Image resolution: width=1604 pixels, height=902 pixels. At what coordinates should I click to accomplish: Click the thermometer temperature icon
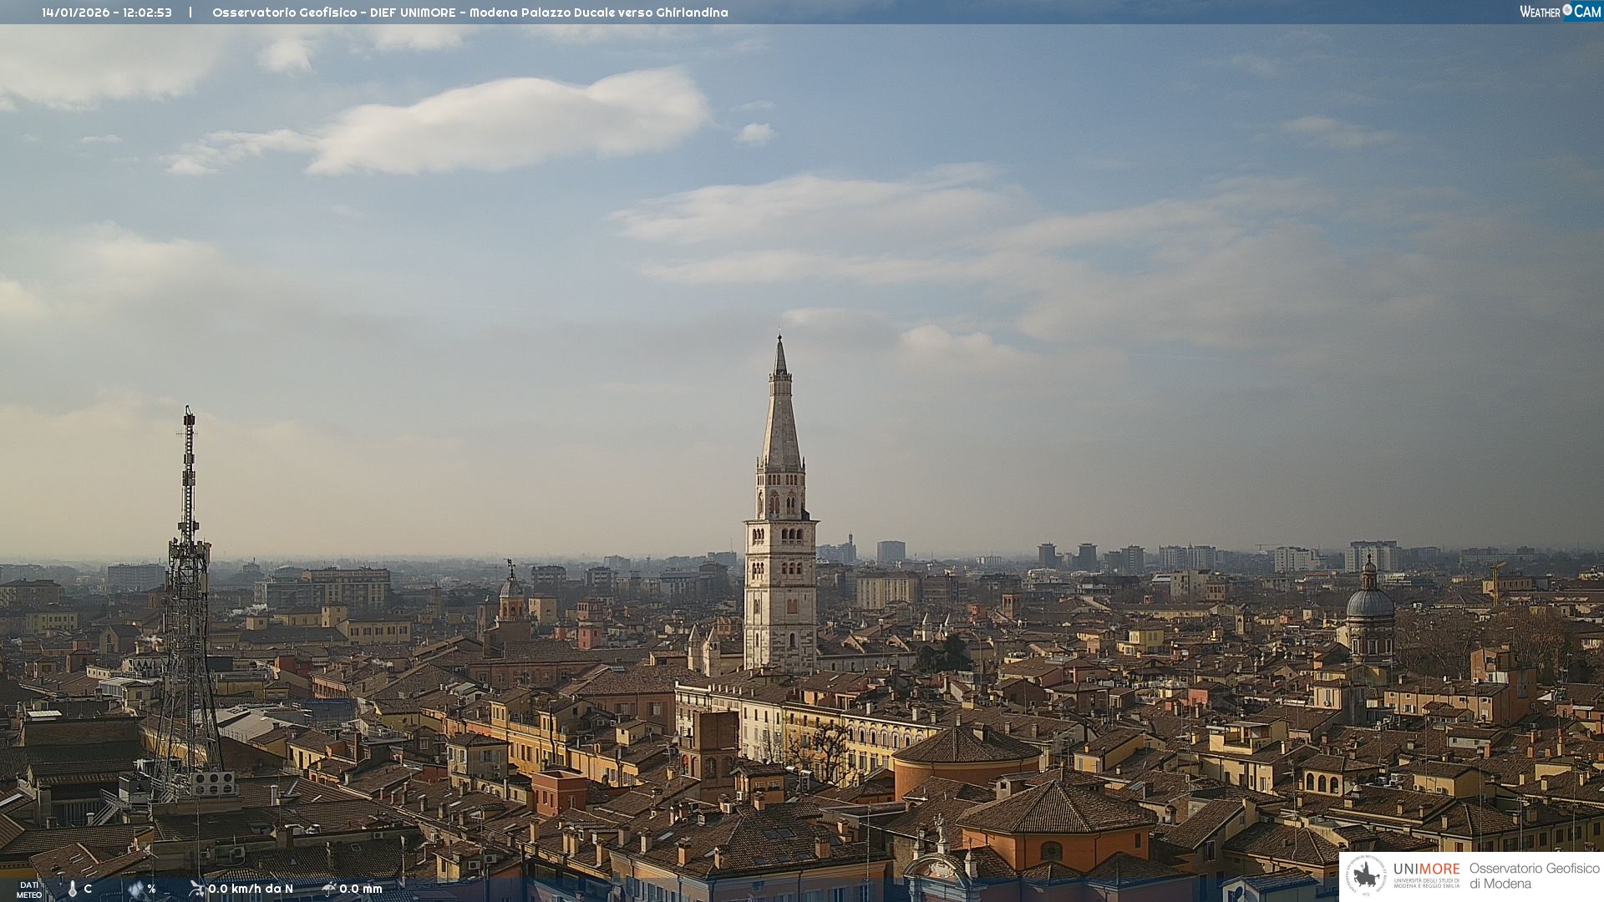[x=72, y=889]
